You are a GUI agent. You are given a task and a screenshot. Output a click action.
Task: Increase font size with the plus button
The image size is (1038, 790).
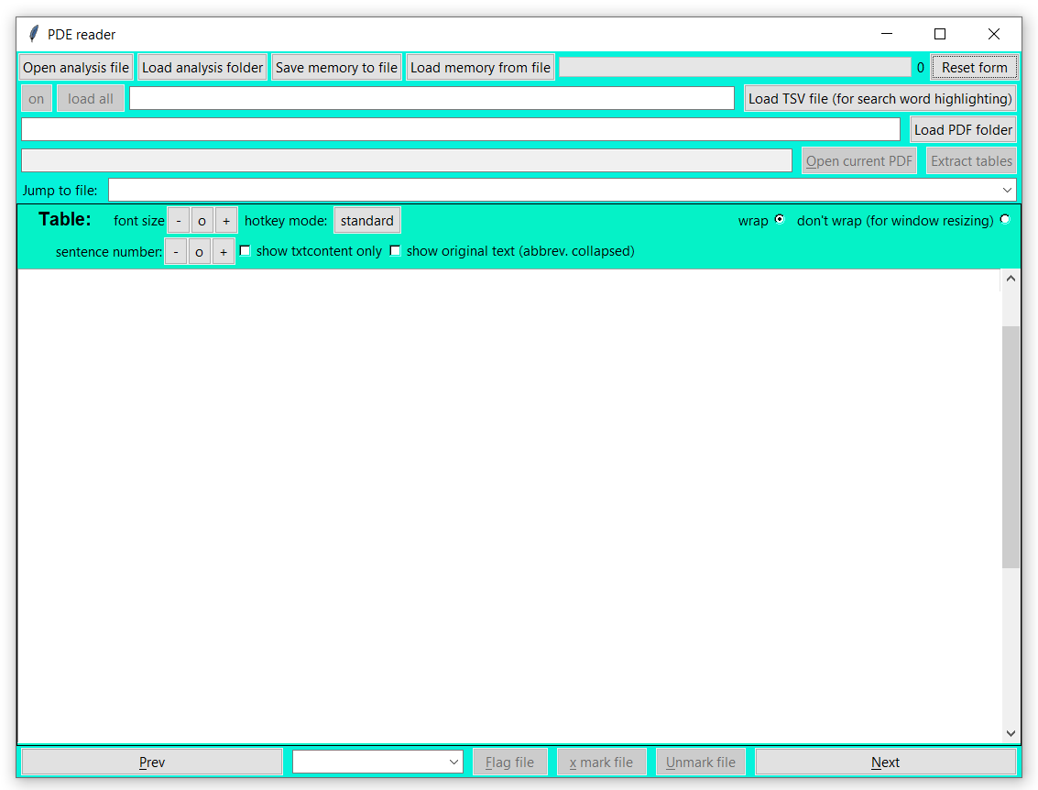coord(226,221)
